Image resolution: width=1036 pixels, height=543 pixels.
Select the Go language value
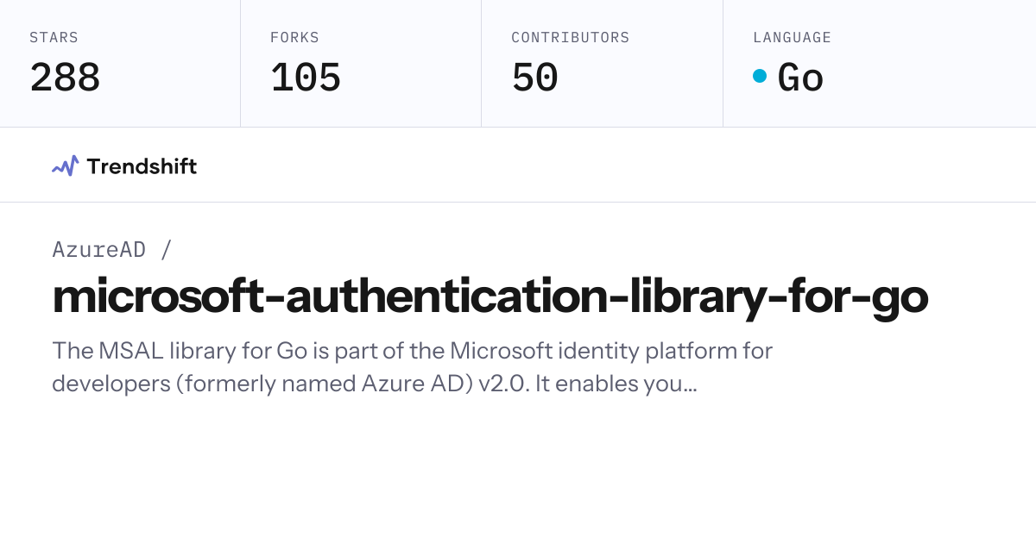click(x=800, y=78)
